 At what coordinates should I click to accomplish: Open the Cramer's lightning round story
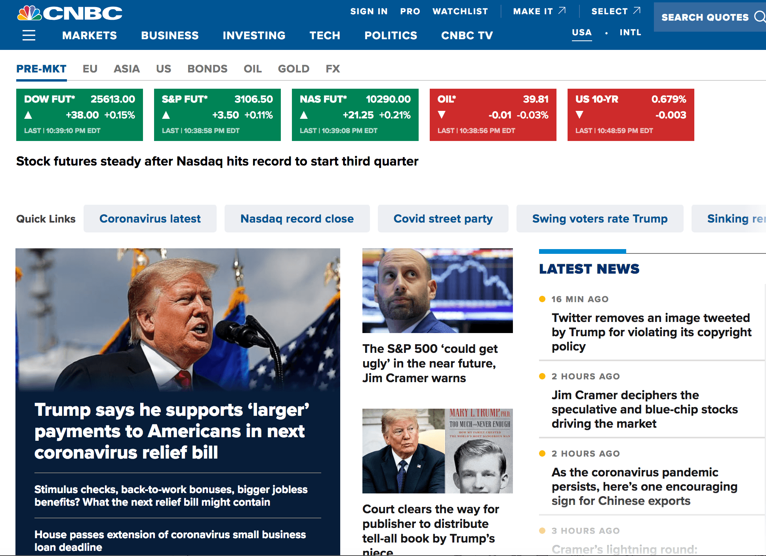[625, 549]
